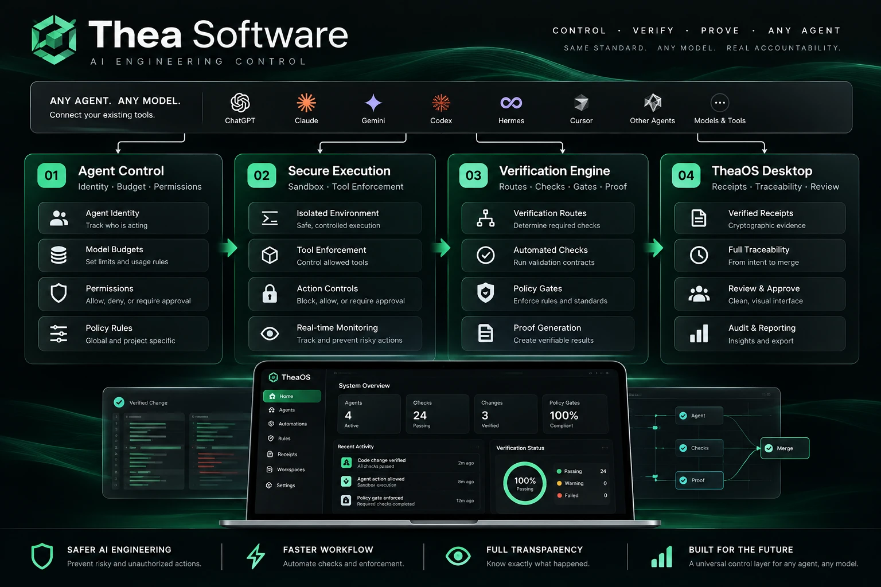Click the Tool Enforcement cube icon
The height and width of the screenshot is (587, 881).
click(x=270, y=255)
